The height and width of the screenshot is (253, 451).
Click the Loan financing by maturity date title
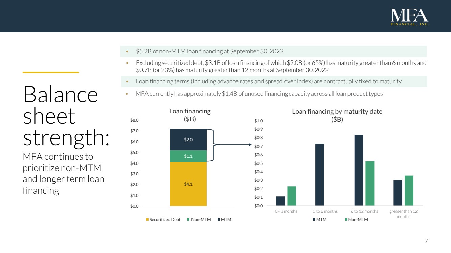337,115
